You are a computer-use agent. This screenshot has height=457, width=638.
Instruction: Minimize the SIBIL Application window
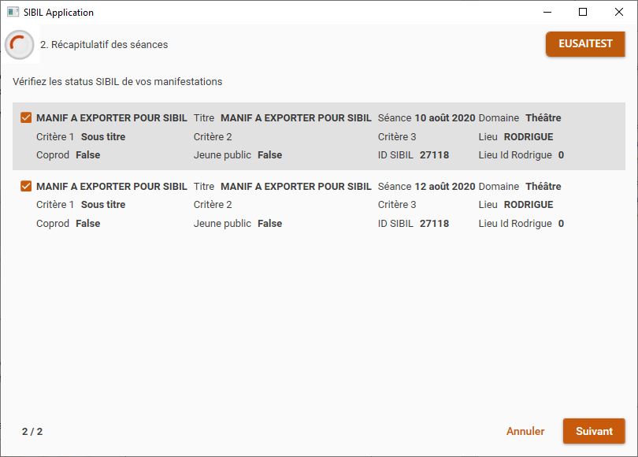(547, 12)
